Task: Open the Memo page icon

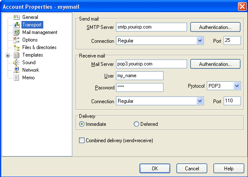Action: pyautogui.click(x=16, y=78)
